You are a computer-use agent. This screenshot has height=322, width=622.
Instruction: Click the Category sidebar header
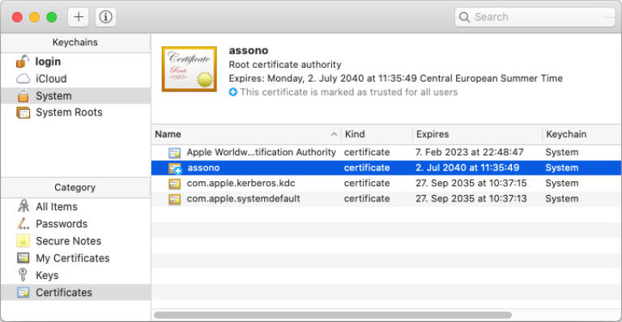[75, 188]
